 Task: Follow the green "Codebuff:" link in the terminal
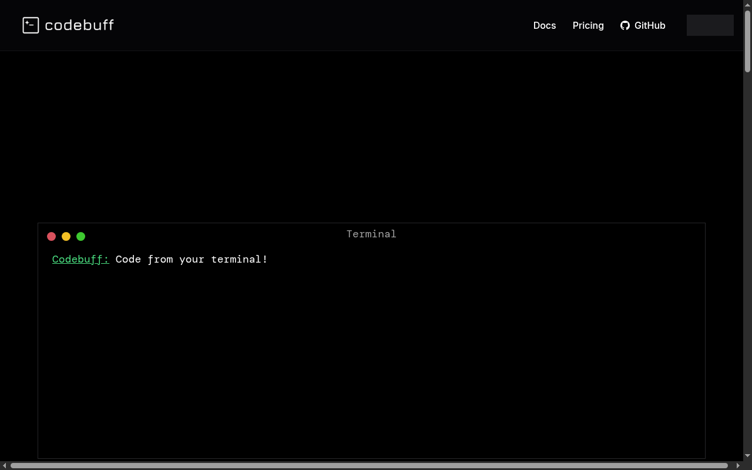click(80, 259)
